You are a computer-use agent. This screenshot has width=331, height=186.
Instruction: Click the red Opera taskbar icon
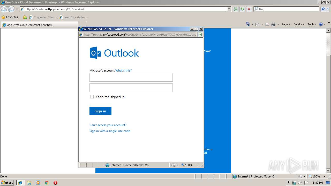tap(55, 183)
